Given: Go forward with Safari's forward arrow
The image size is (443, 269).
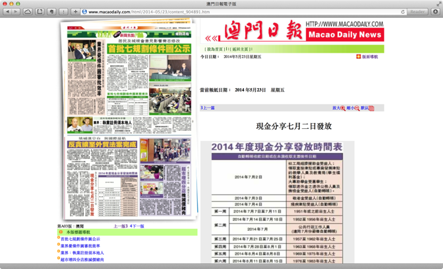Looking at the screenshot, I should [16, 12].
